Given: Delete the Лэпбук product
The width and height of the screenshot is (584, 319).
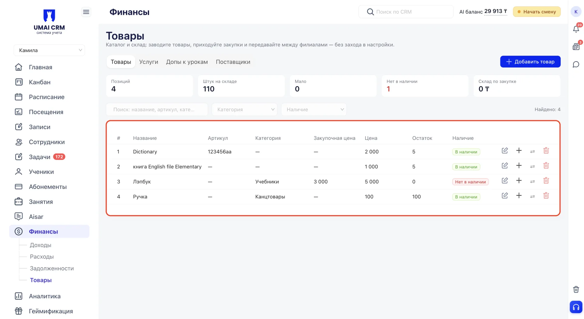Looking at the screenshot, I should pyautogui.click(x=546, y=180).
